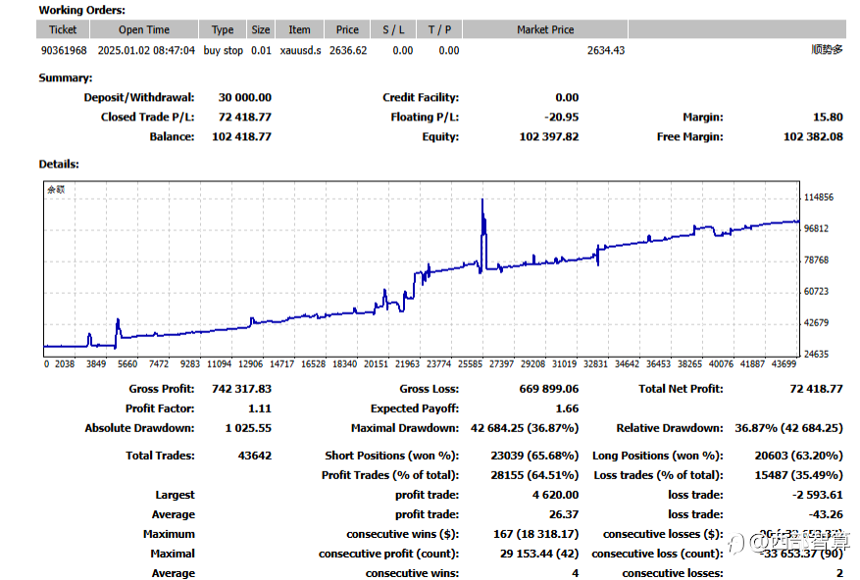Image resolution: width=860 pixels, height=580 pixels.
Task: Select the Profit Factor value 1.11
Action: (x=259, y=409)
